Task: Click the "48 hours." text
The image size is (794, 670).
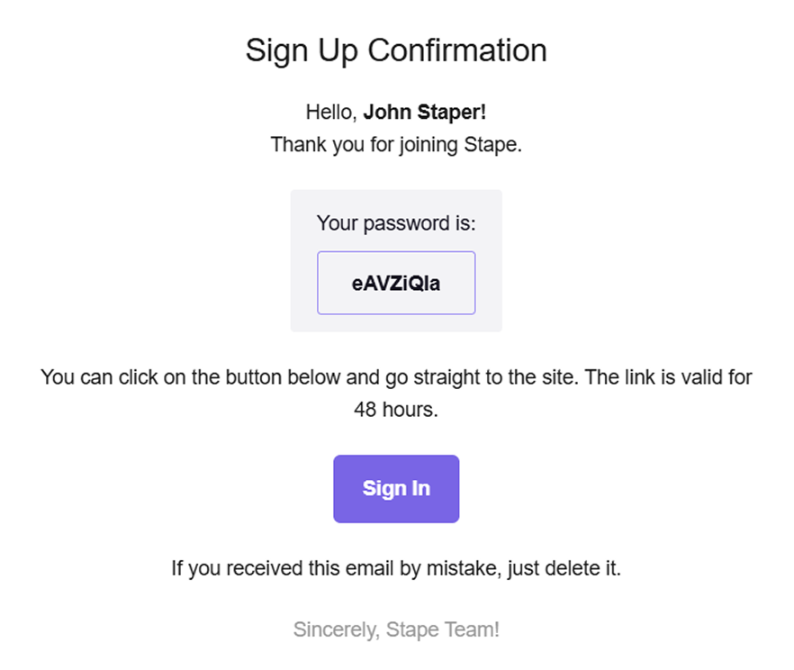Action: pos(396,410)
